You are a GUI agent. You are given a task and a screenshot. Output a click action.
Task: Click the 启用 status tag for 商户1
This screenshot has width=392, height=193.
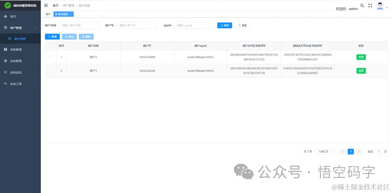(x=361, y=71)
